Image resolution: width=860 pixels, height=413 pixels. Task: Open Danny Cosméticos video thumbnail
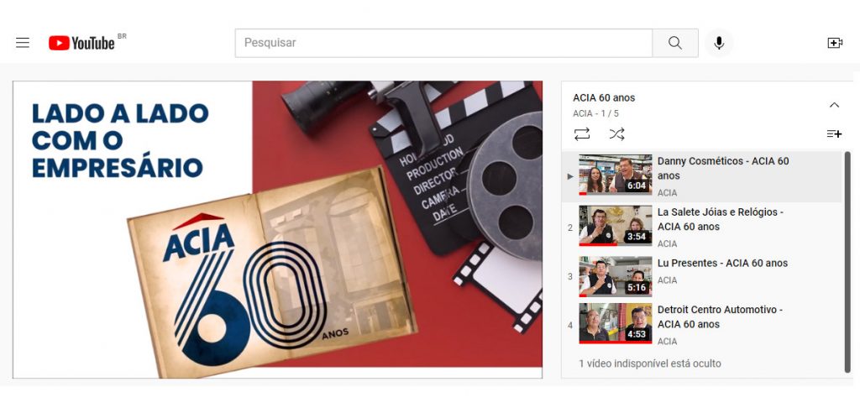616,175
